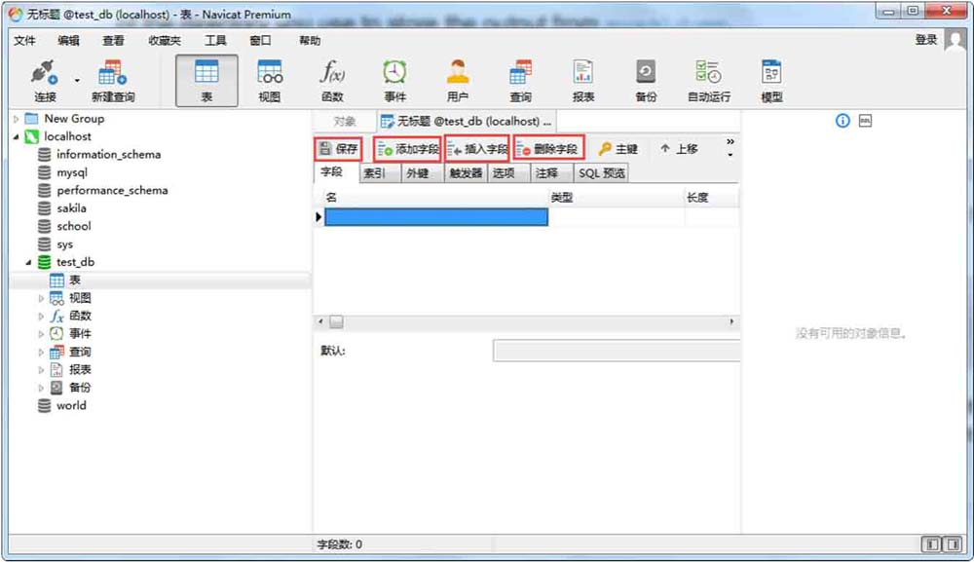974x562 pixels.
Task: Switch to the 注释 tab
Action: (551, 173)
